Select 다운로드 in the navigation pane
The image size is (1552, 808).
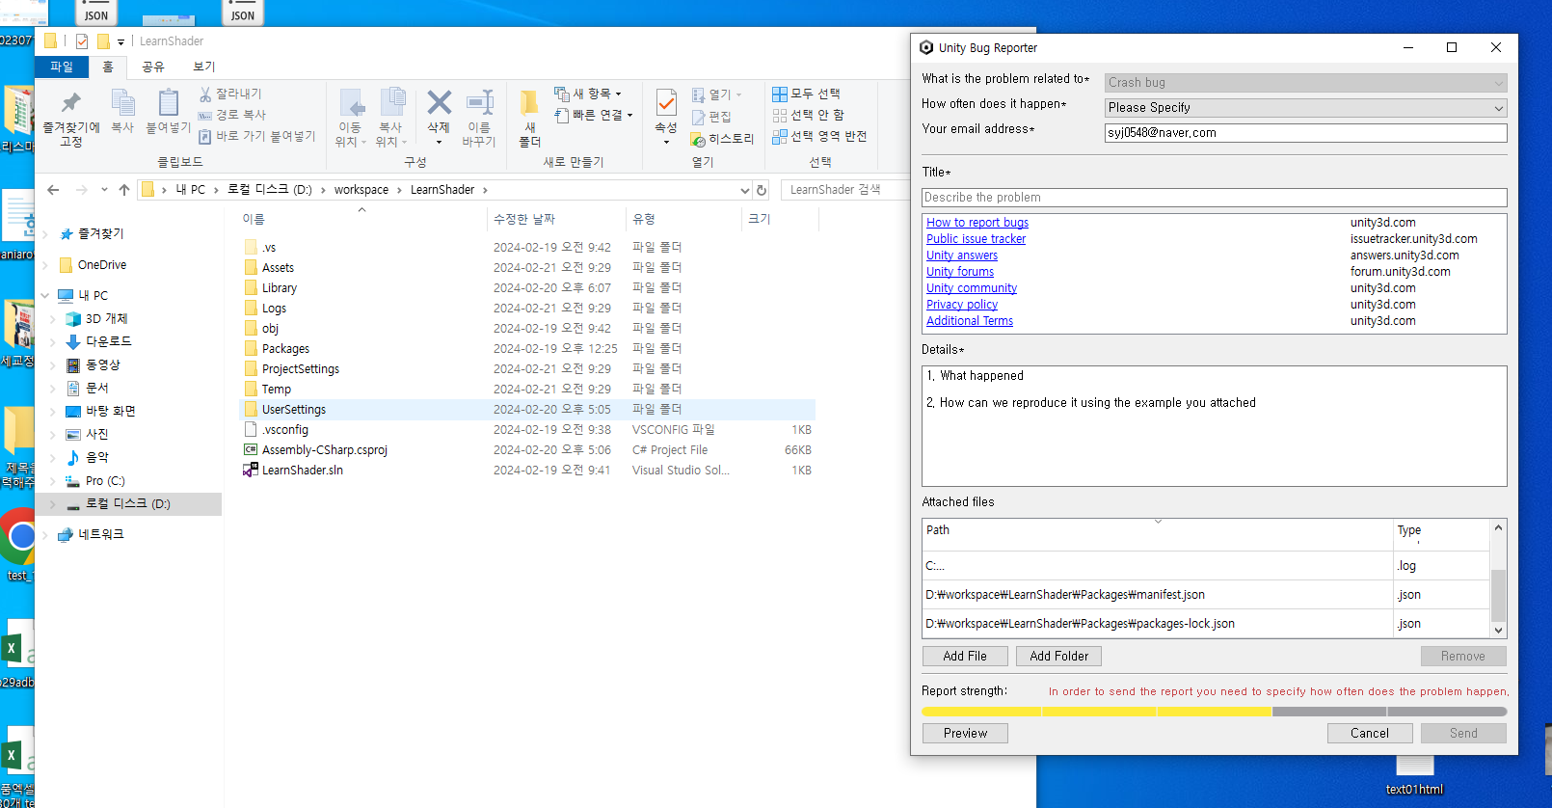[x=108, y=341]
